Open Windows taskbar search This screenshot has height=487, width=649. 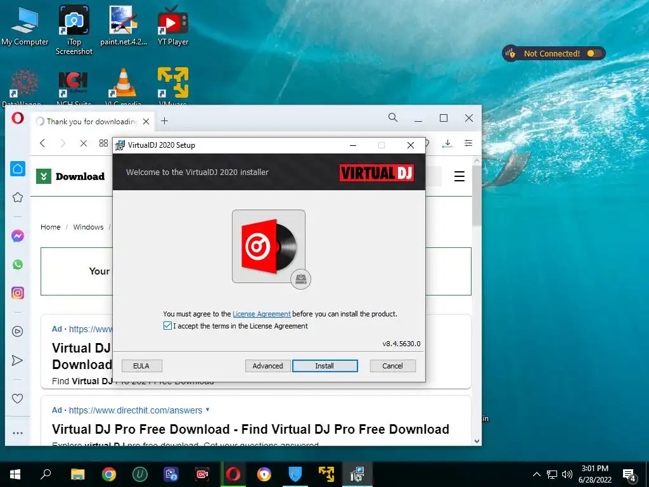[x=46, y=474]
